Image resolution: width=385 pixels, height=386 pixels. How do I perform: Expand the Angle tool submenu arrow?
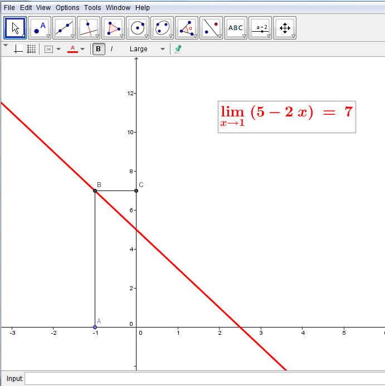(195, 36)
